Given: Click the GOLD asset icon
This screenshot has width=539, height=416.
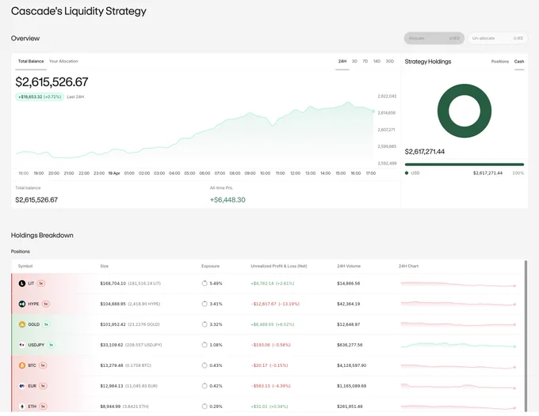Looking at the screenshot, I should click(x=22, y=324).
